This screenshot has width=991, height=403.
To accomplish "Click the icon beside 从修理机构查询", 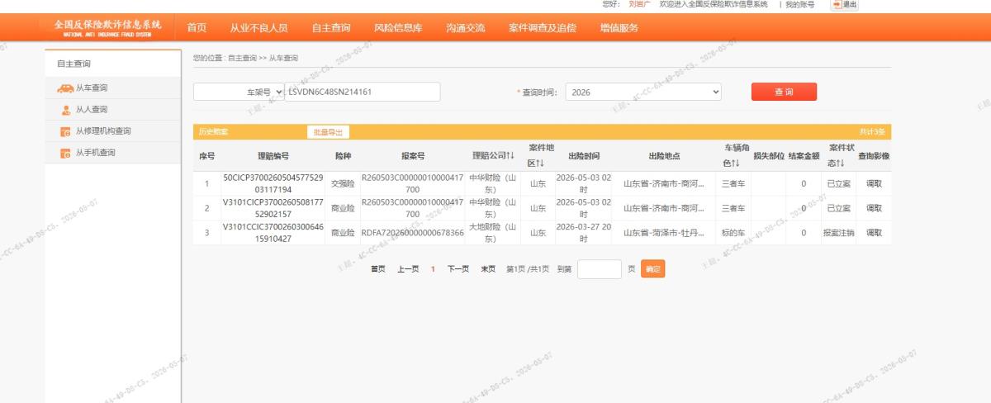I will point(65,131).
